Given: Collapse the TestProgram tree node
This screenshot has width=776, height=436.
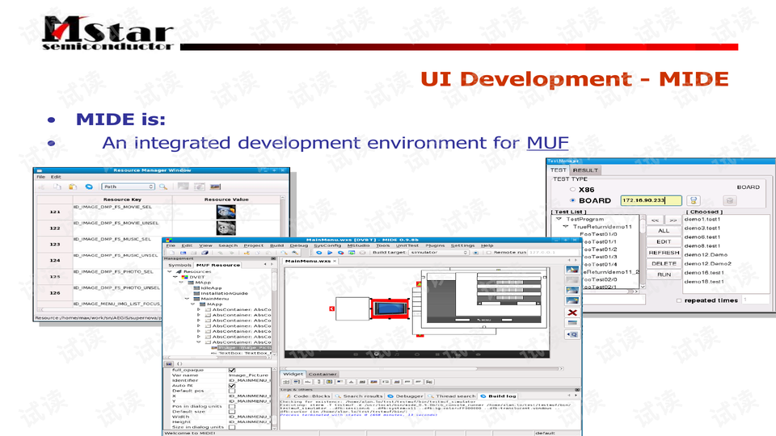Looking at the screenshot, I should [559, 219].
